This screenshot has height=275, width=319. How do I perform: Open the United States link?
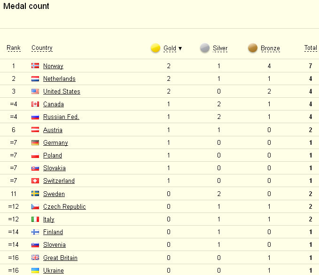click(62, 91)
